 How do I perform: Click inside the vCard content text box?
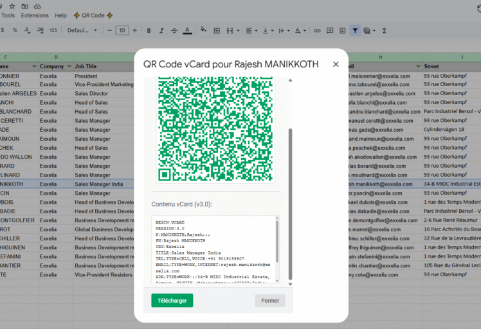[213, 249]
